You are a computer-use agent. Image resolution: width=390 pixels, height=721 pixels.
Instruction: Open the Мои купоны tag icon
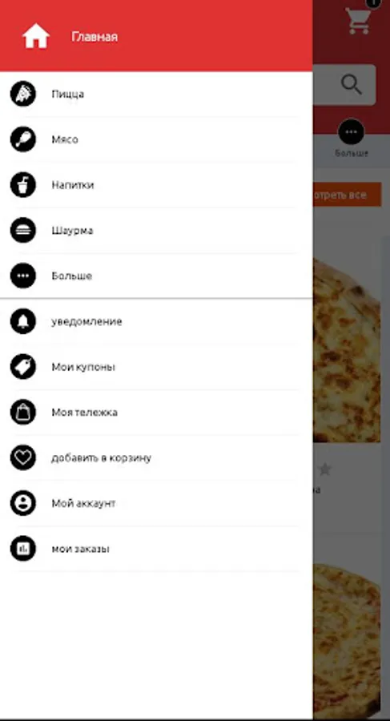(23, 367)
